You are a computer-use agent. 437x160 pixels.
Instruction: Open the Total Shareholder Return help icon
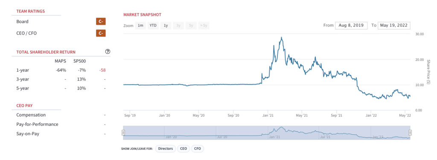(x=108, y=51)
